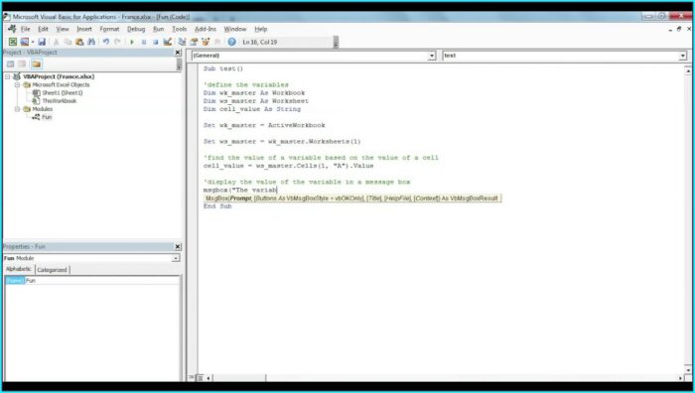Open Help via the blue question mark icon

[x=231, y=42]
